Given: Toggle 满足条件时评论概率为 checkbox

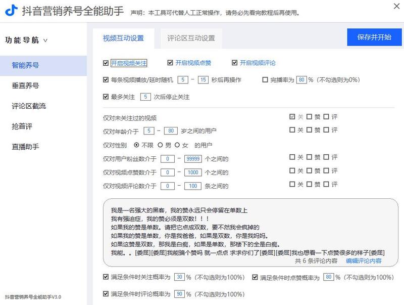Looking at the screenshot, I should tap(106, 294).
